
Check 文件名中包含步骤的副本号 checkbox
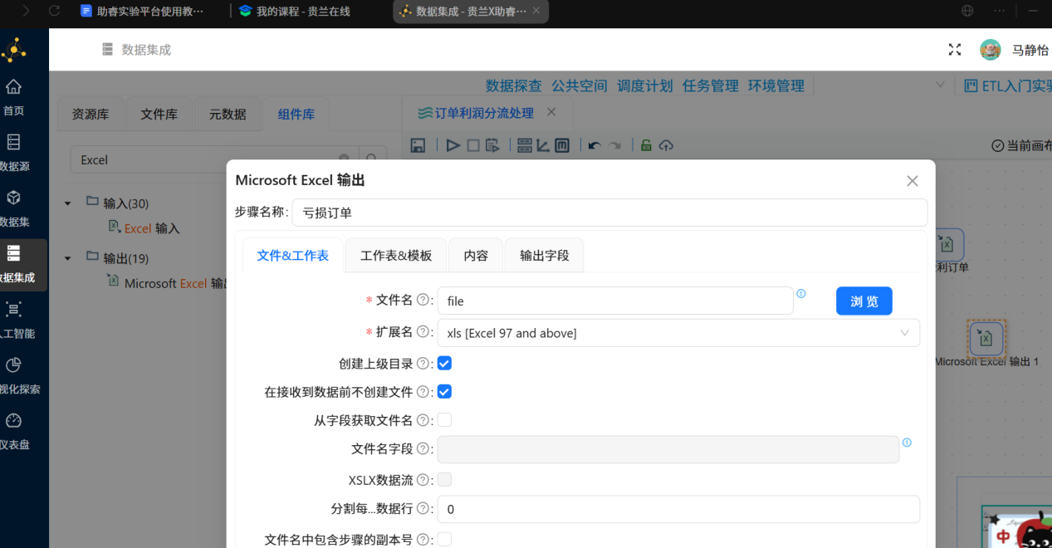tap(445, 539)
